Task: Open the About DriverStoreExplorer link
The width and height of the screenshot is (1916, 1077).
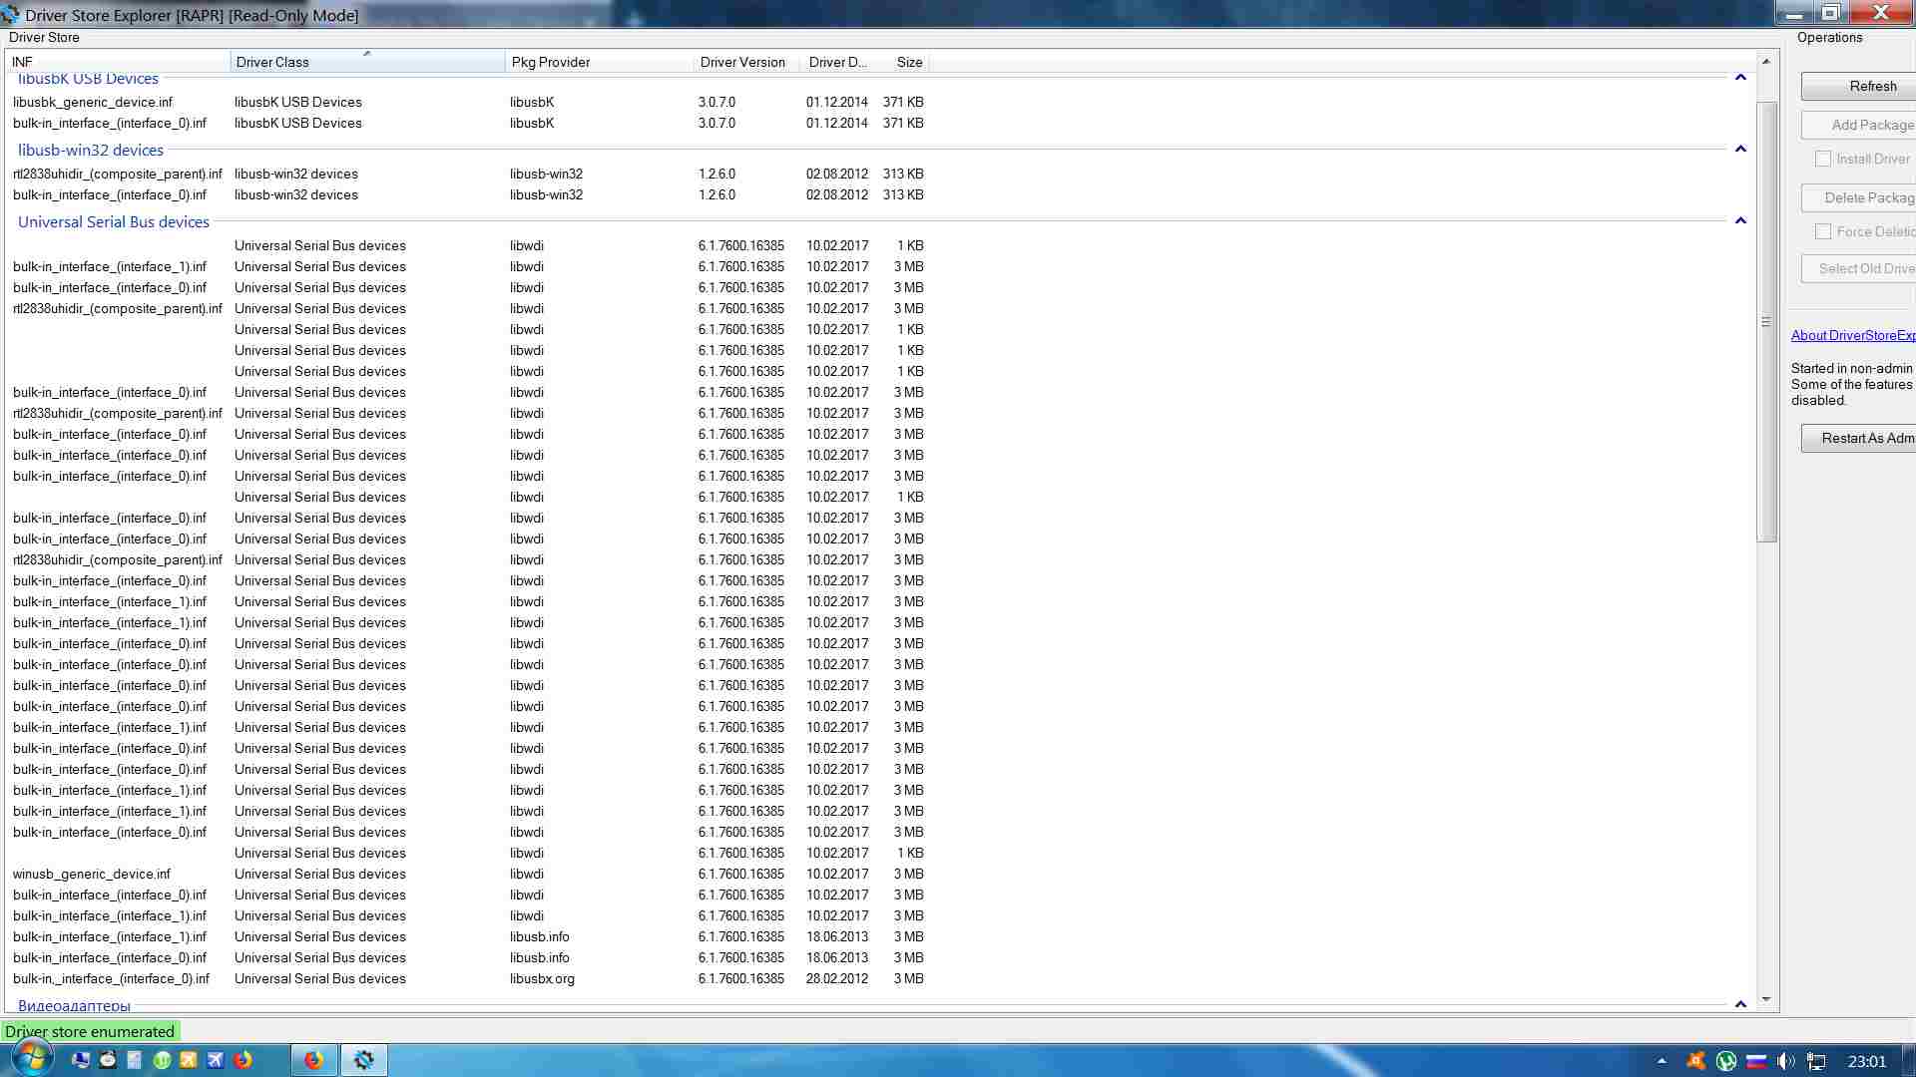Action: click(x=1853, y=335)
